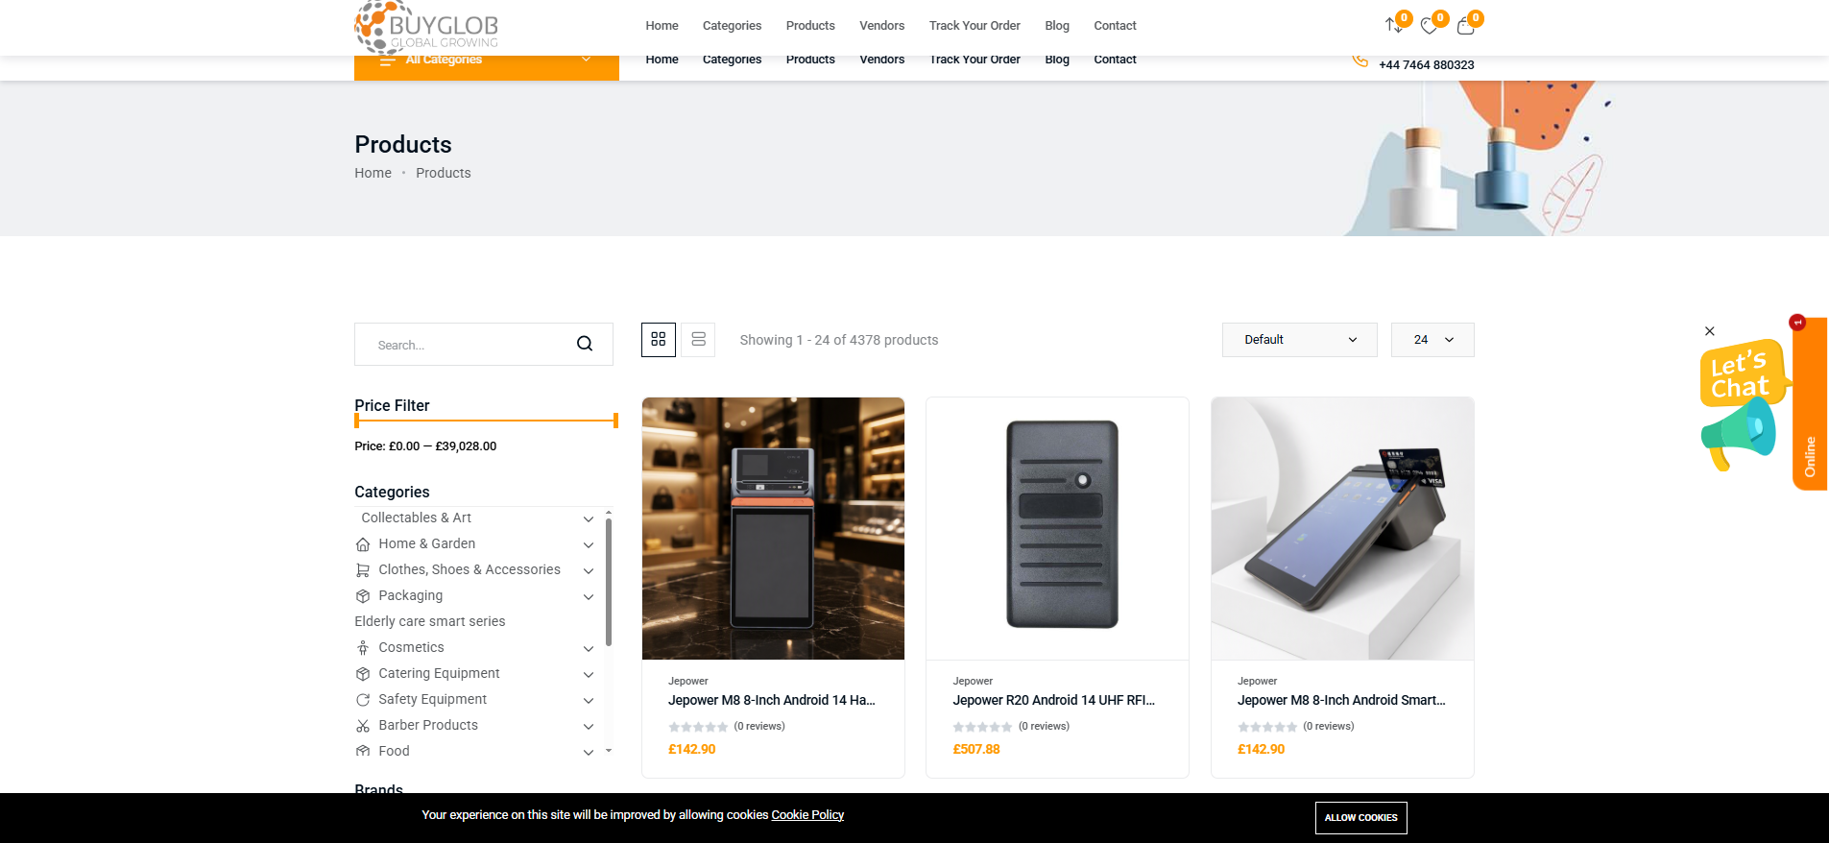Click the Let's Chat megaphone icon

1739,435
